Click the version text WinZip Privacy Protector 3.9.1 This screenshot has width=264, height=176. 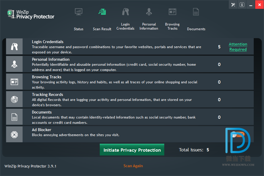31,166
